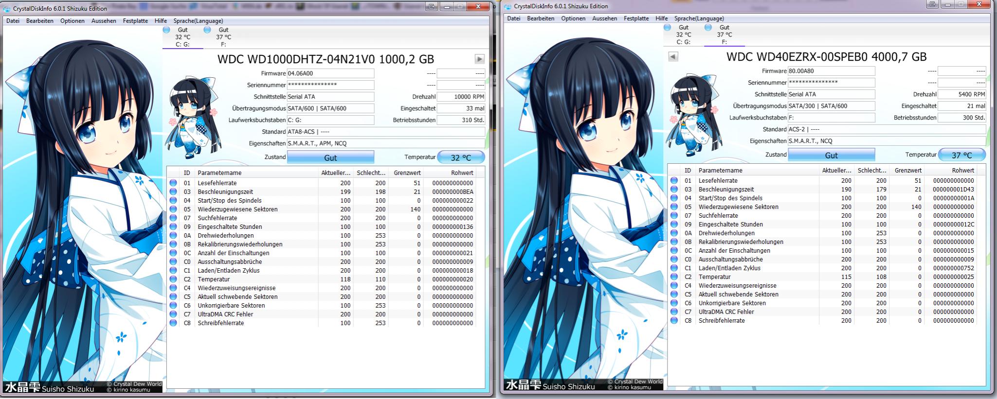
Task: Click Drehzahl 10000 RPM field
Action: coord(461,97)
